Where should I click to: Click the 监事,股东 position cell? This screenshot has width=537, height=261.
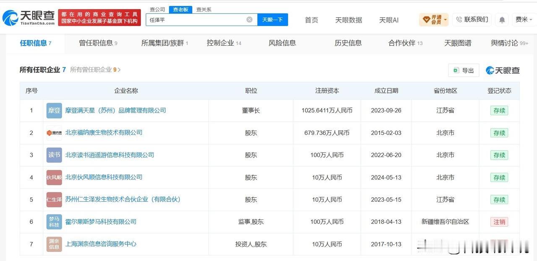pos(251,222)
